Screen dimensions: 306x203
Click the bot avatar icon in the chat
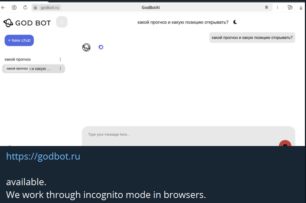pos(86,47)
